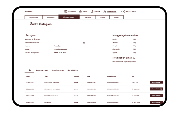Show the Lästa böcker list

[x=73, y=70]
